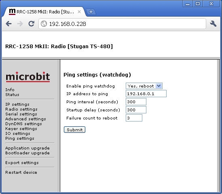Submit the ping settings form

click(x=74, y=130)
